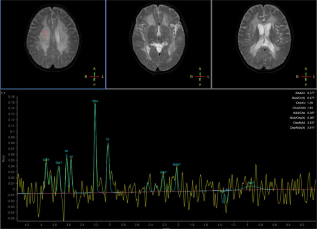Click the 1,1 voxel index label
The height and width of the screenshot is (229, 317).
(x=3, y=93)
